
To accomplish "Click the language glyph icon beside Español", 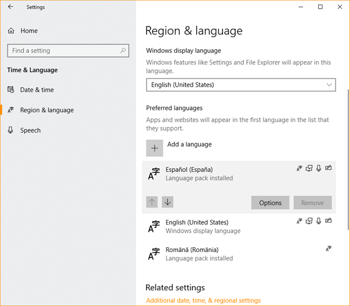I will click(154, 174).
